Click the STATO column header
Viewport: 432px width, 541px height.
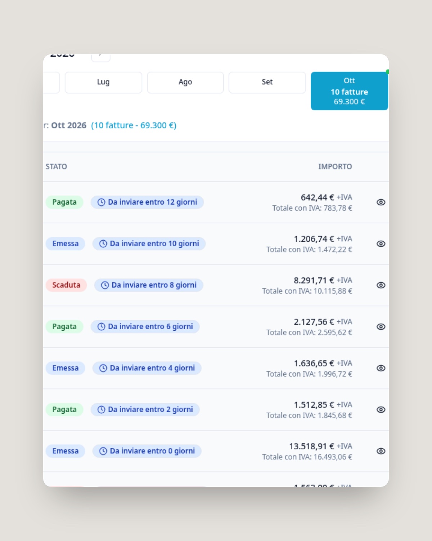click(x=56, y=167)
